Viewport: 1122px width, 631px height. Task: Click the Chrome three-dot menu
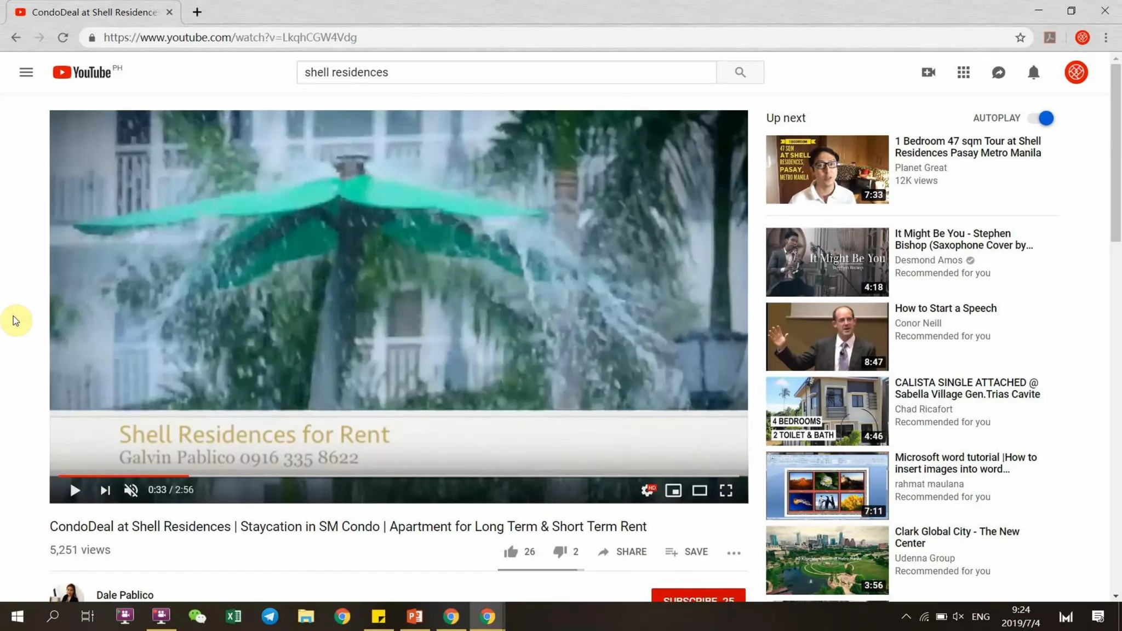[1106, 37]
